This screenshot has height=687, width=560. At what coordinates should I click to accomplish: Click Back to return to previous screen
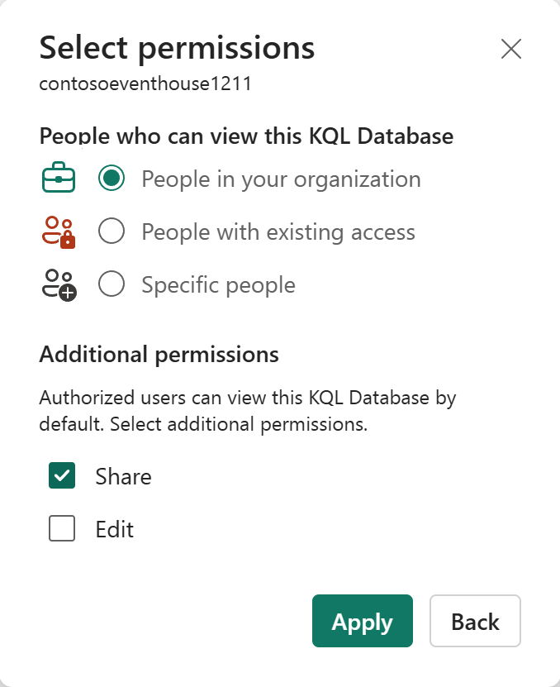475,621
